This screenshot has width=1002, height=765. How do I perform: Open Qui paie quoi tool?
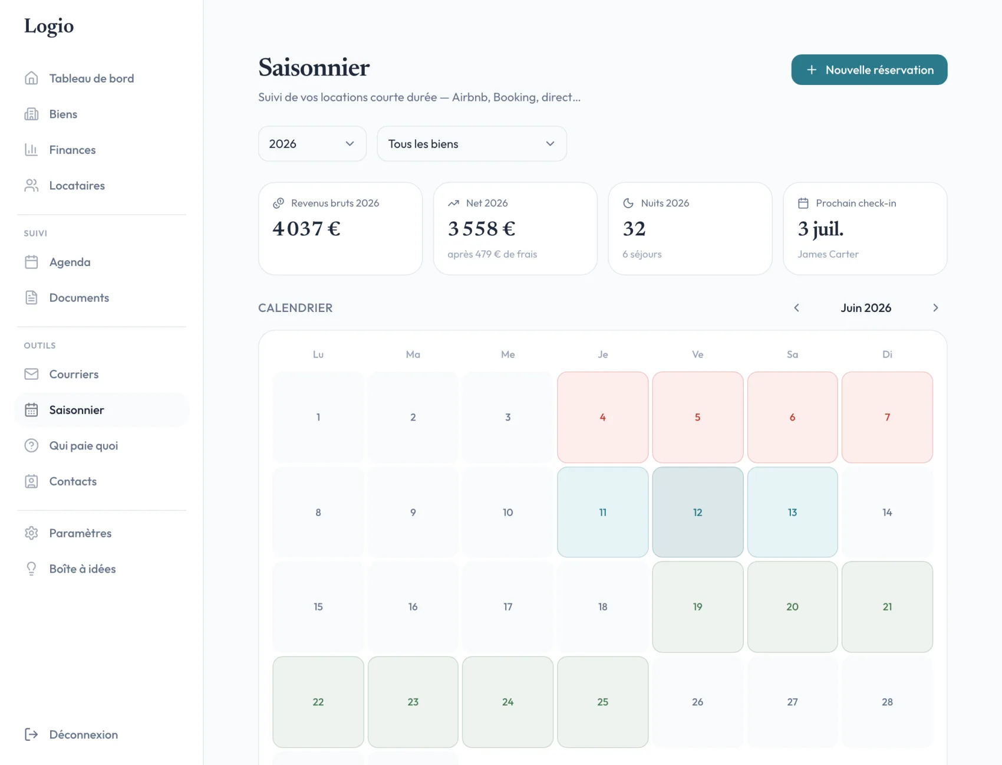[x=101, y=446]
